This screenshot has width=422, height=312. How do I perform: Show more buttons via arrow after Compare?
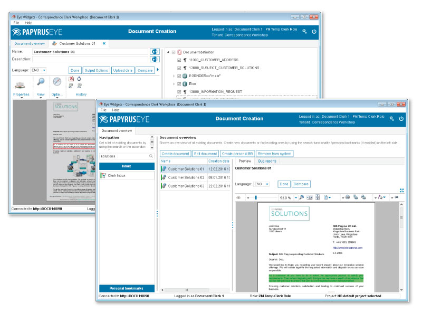click(x=158, y=70)
